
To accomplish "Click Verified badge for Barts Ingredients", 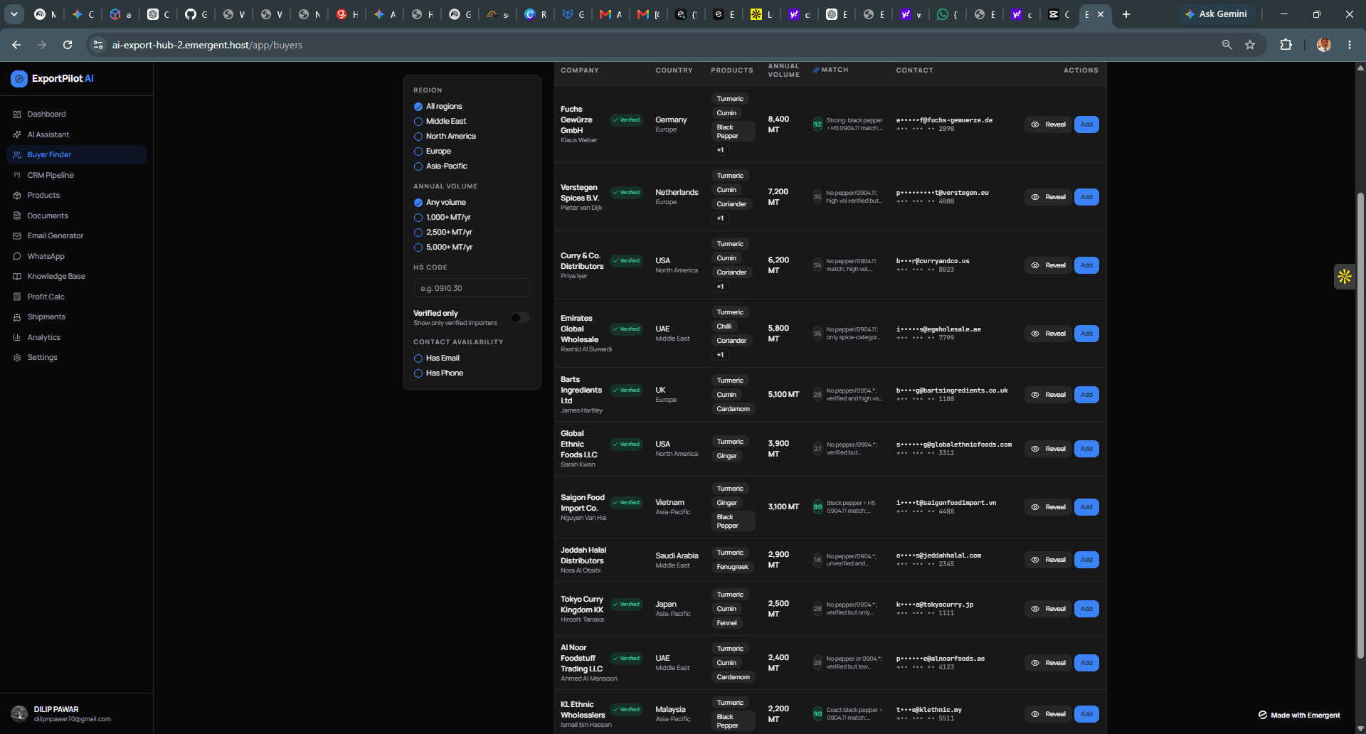I will [627, 390].
